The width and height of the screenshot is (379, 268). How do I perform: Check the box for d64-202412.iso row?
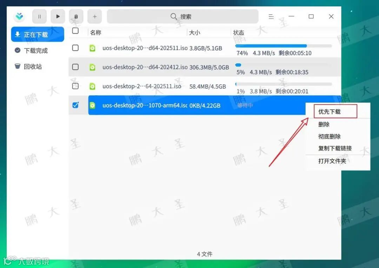point(75,67)
